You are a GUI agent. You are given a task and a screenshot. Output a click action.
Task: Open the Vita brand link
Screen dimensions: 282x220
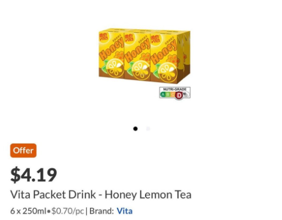[125, 211]
